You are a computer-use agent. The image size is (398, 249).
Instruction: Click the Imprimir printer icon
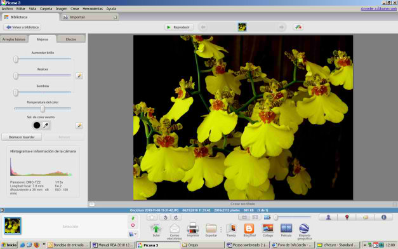coord(193,228)
